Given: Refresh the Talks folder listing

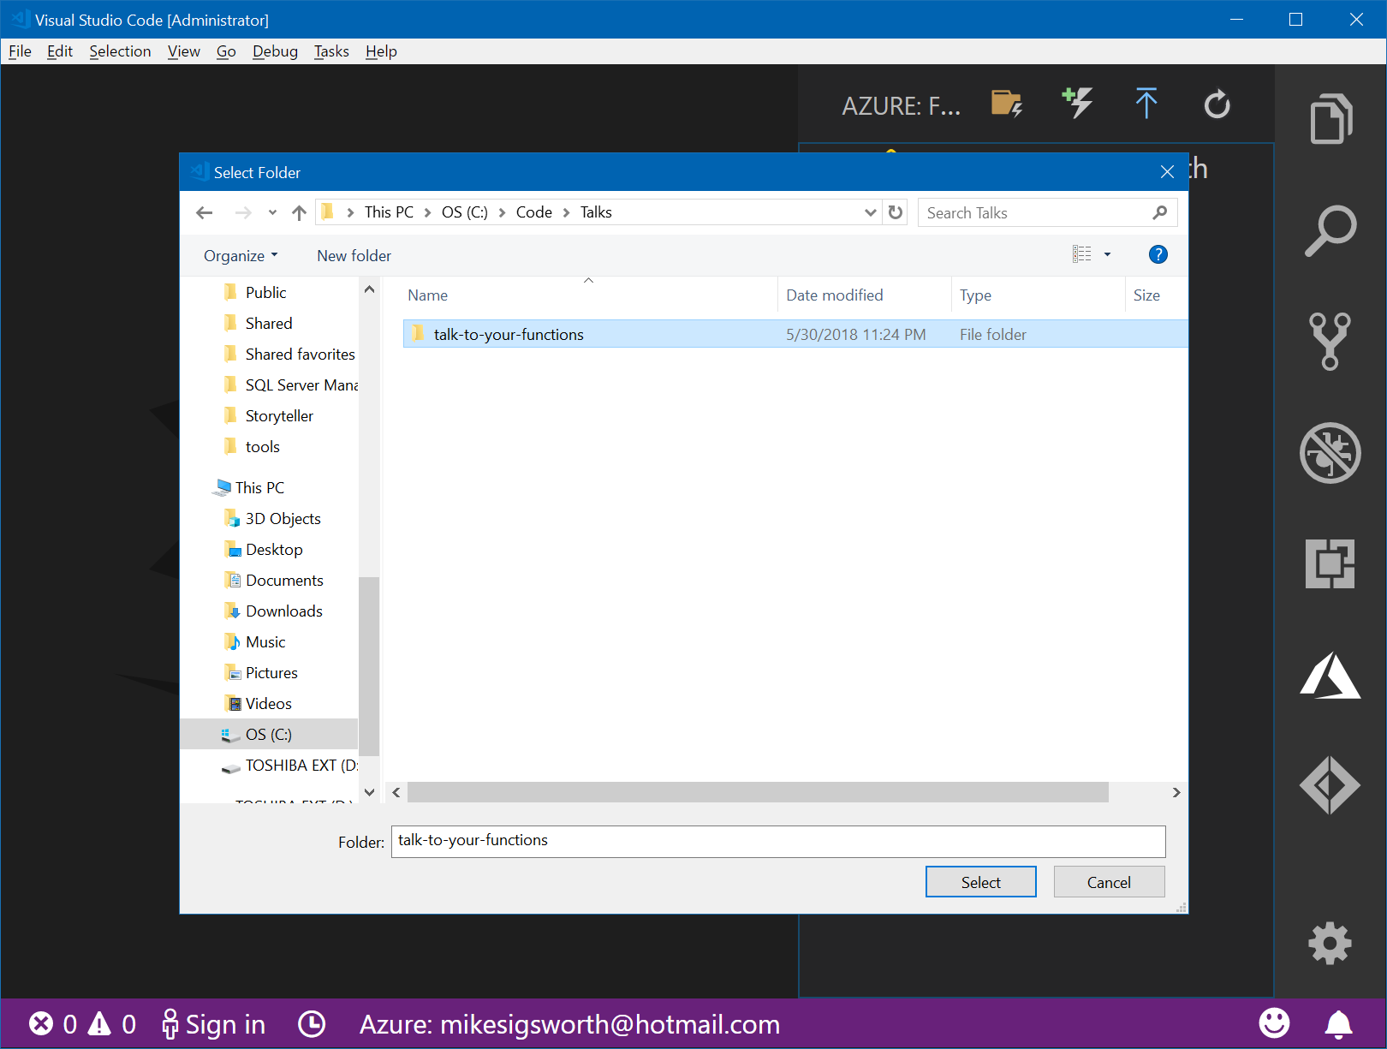Looking at the screenshot, I should [x=896, y=212].
